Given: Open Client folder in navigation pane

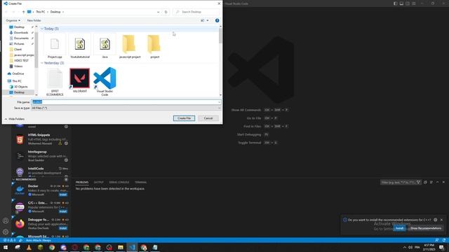Looking at the screenshot, I should click(x=18, y=50).
